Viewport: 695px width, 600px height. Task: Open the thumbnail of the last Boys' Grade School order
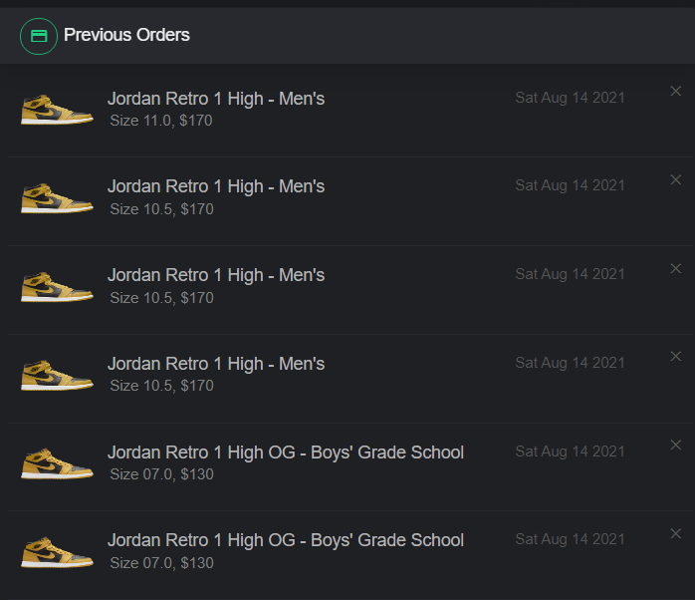57,552
